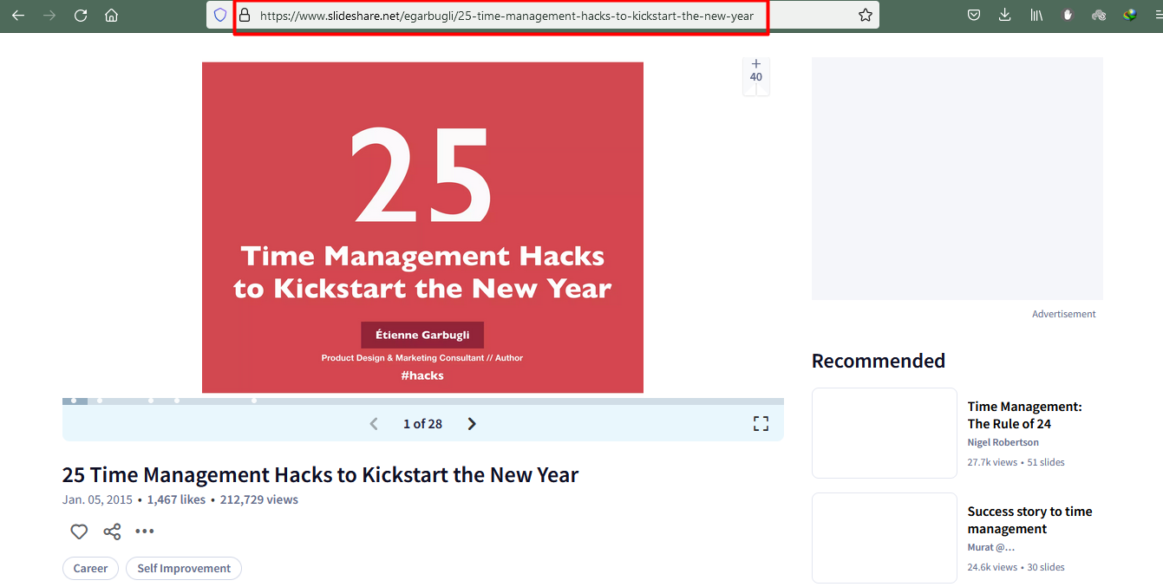Viewport: 1163px width, 587px height.
Task: Show site security padlock info
Action: point(245,16)
